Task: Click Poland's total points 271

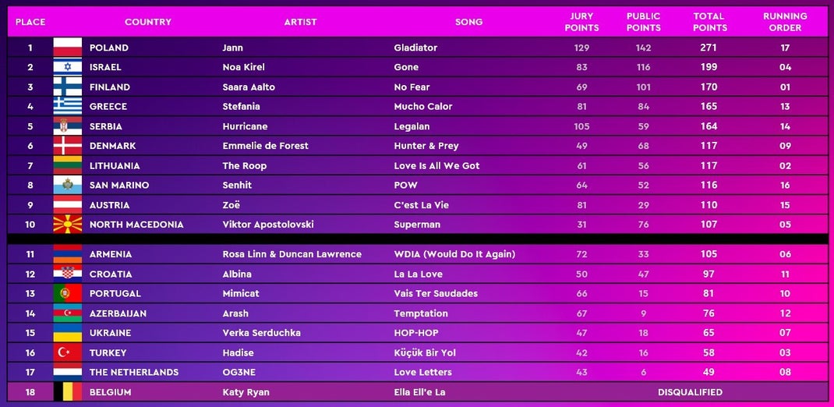Action: (x=709, y=48)
